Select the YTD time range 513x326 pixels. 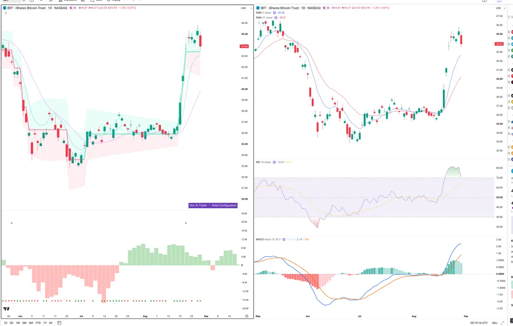38,323
